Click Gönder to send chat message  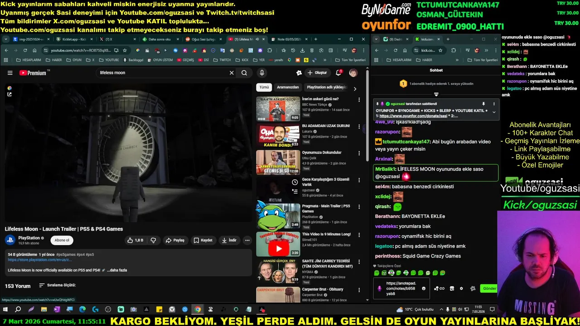click(x=489, y=288)
